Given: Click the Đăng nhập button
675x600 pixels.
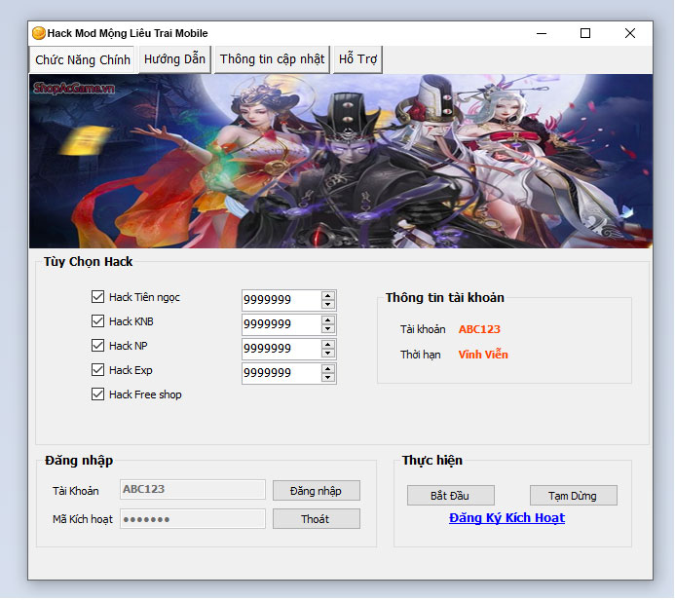Looking at the screenshot, I should tap(317, 491).
